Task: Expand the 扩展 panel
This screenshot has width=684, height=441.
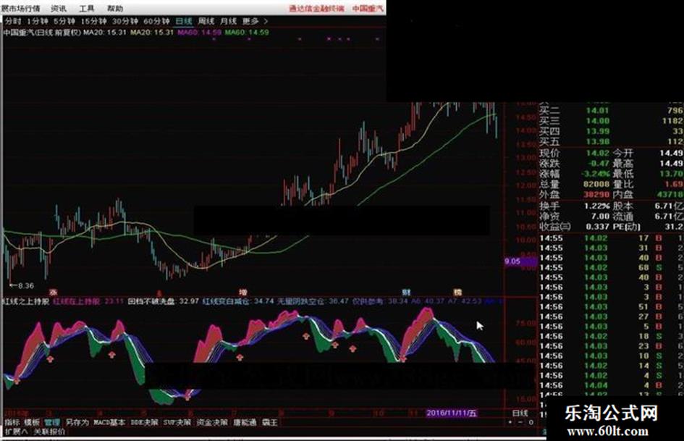Action: pos(16,432)
